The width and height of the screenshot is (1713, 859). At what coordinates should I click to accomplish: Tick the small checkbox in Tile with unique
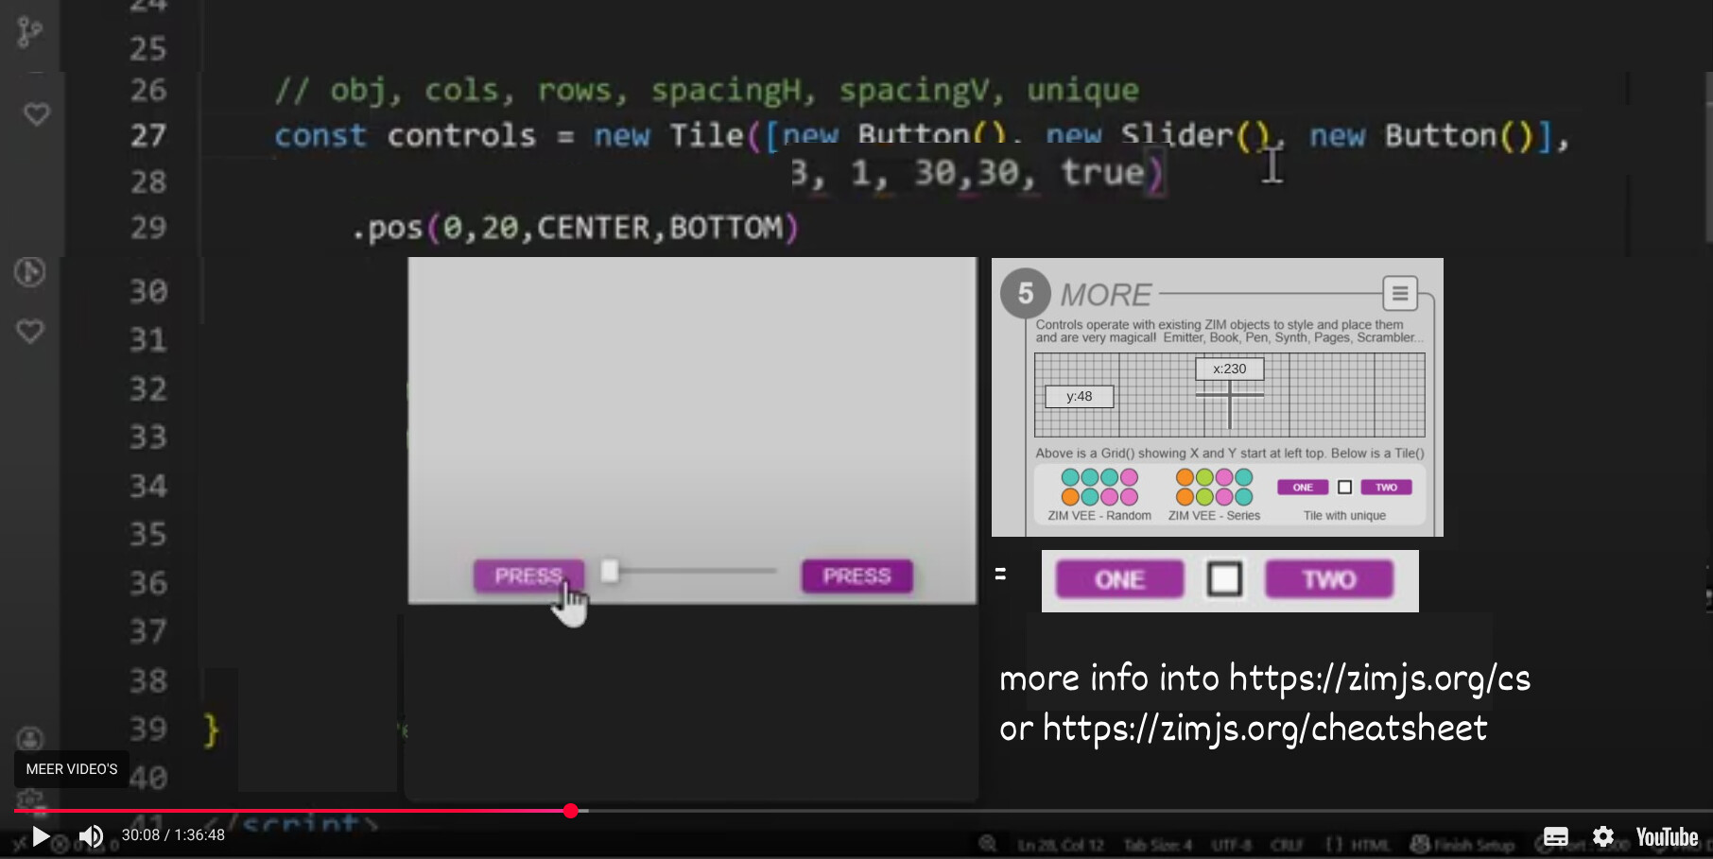(x=1344, y=488)
